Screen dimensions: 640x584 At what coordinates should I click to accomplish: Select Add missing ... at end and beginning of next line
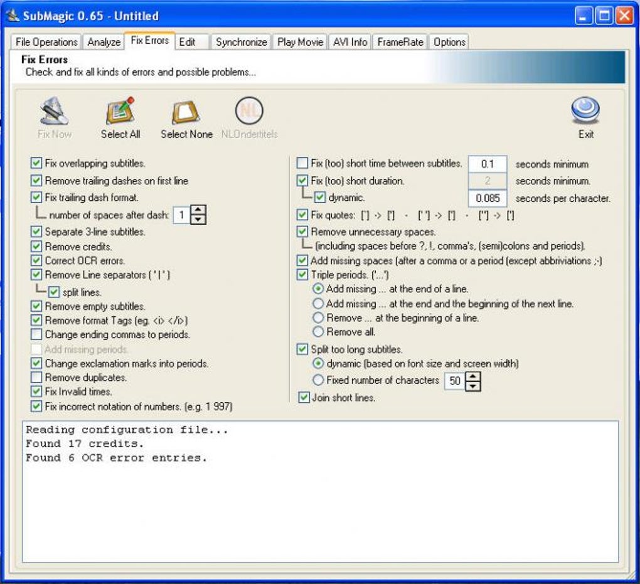318,304
